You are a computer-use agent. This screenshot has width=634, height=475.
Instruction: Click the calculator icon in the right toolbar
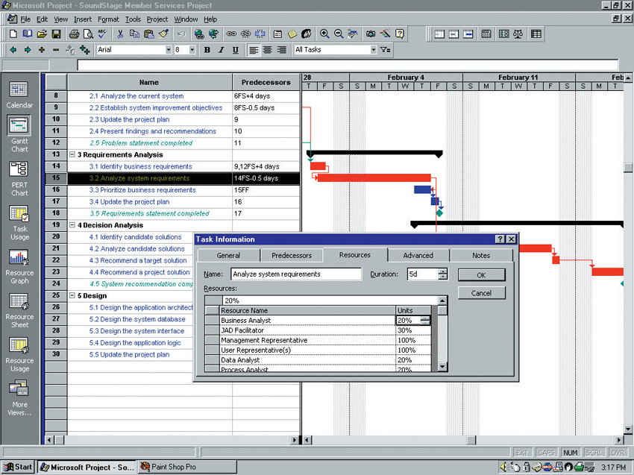pos(486,34)
